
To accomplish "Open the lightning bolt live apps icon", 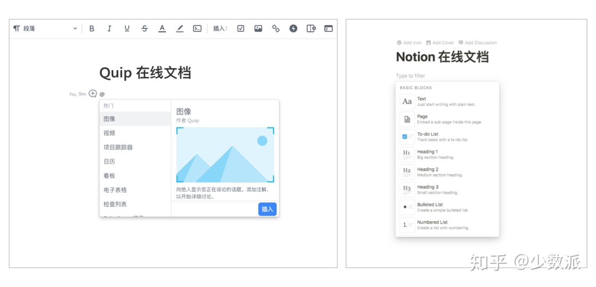I will coord(293,29).
